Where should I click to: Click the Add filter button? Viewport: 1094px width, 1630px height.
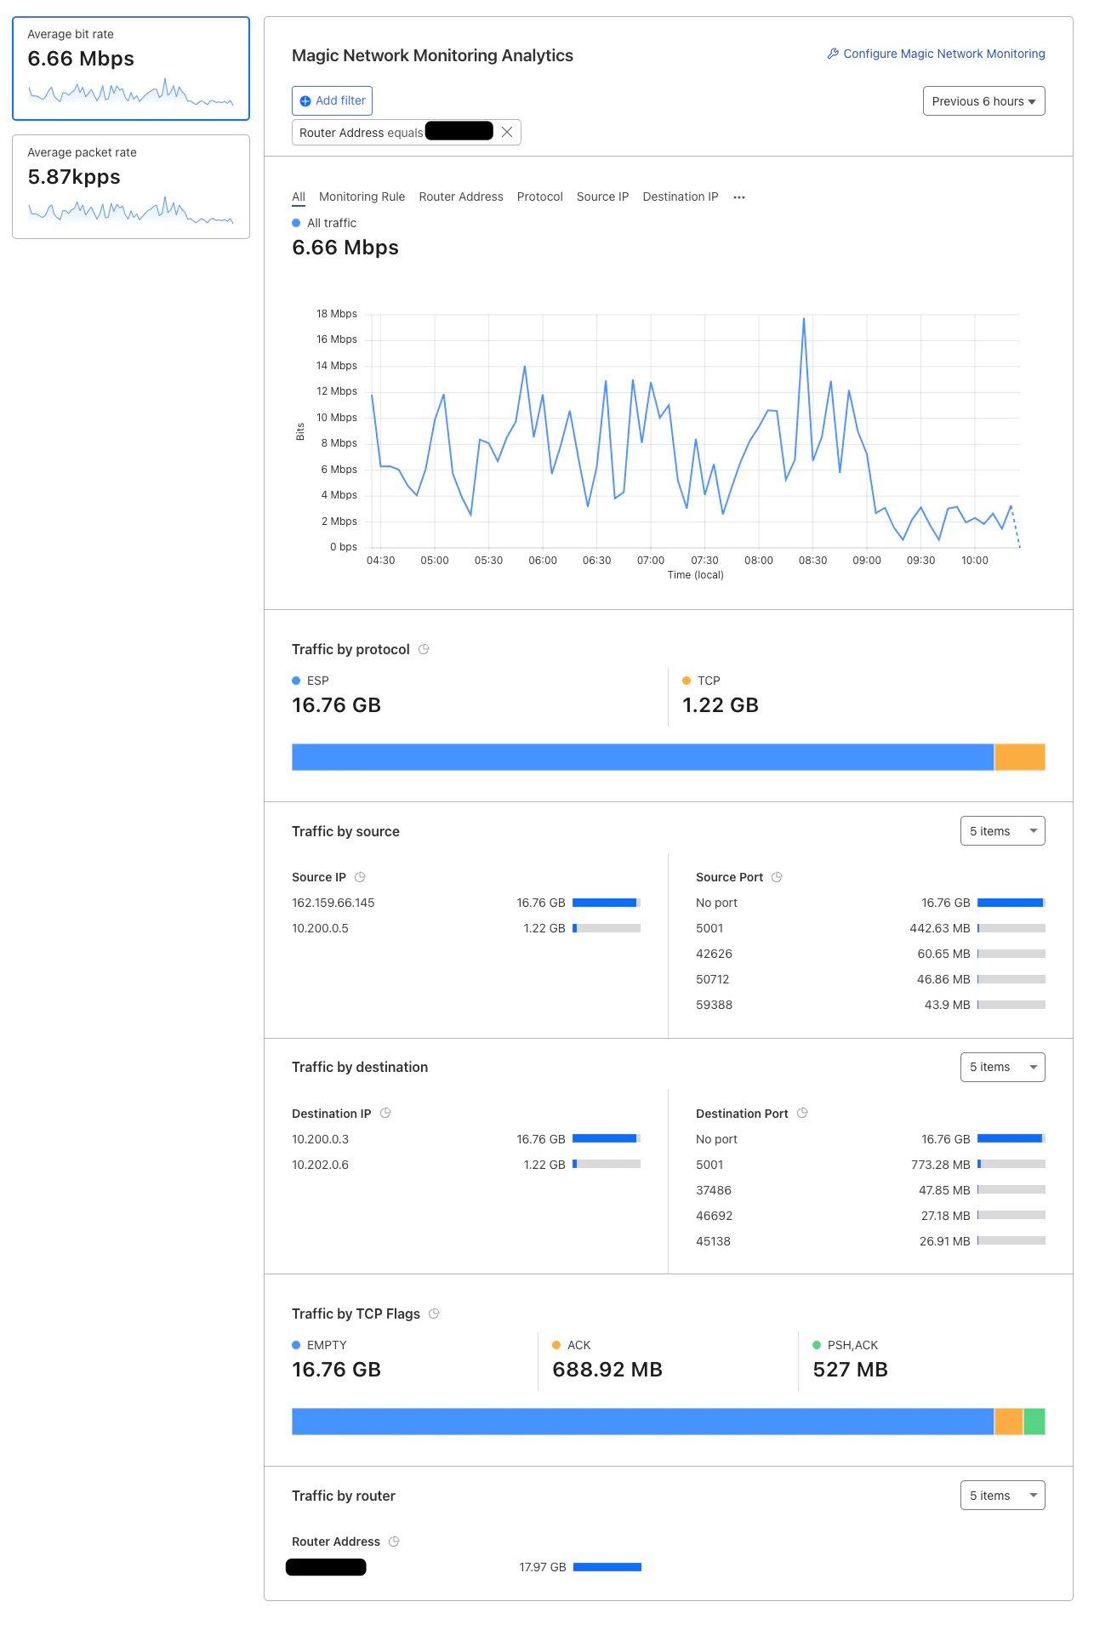pyautogui.click(x=332, y=100)
